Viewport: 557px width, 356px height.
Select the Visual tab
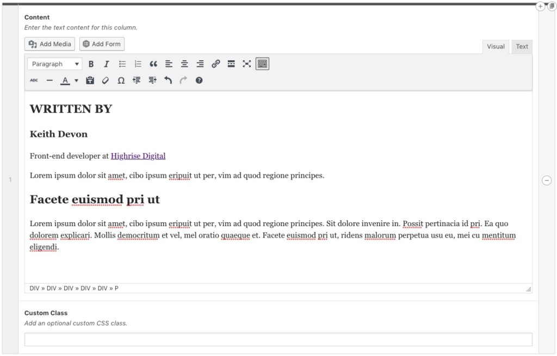click(x=496, y=46)
